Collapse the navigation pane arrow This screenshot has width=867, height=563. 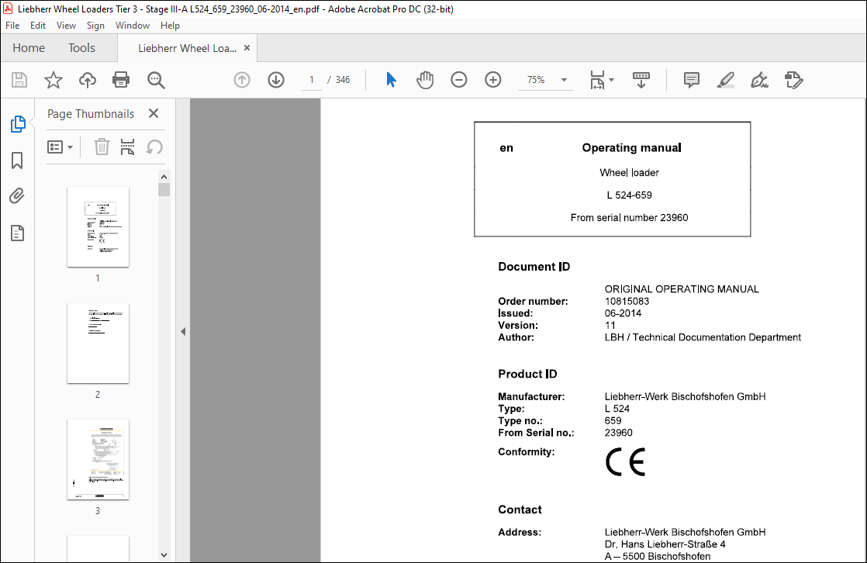tap(183, 332)
